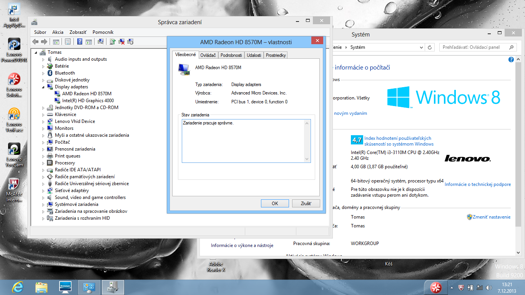Click the Uninstall device toolbar icon

121,41
